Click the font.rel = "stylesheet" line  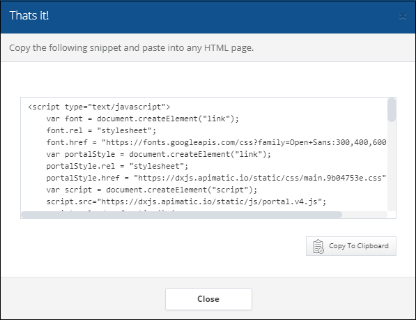[x=101, y=130]
